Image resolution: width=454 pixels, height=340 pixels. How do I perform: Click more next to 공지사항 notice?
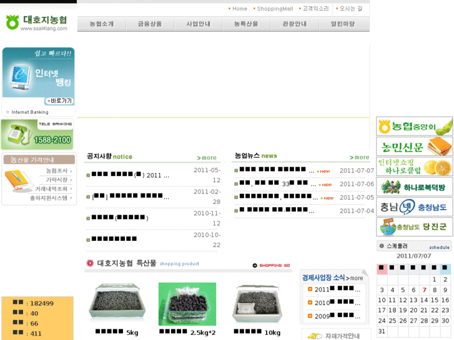(207, 158)
